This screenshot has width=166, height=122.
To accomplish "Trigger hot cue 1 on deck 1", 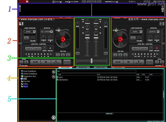I will pyautogui.click(x=58, y=55).
